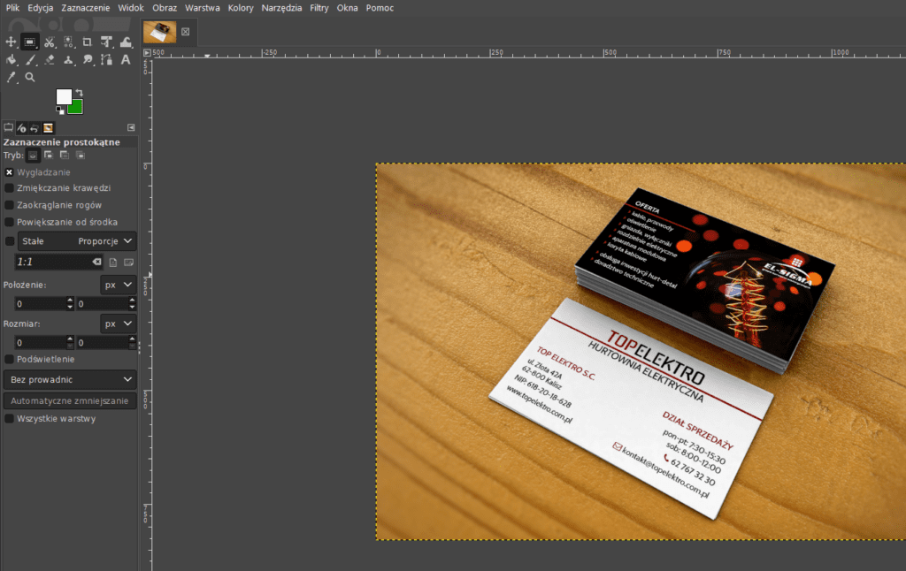
Task: Open the Widok menu
Action: [131, 7]
